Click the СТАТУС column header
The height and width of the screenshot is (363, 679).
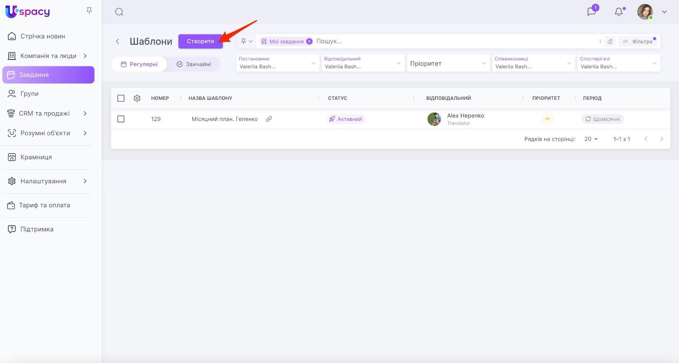point(337,98)
